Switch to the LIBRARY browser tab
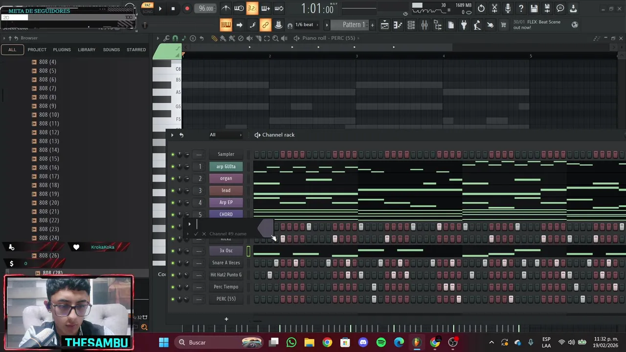 pos(87,49)
